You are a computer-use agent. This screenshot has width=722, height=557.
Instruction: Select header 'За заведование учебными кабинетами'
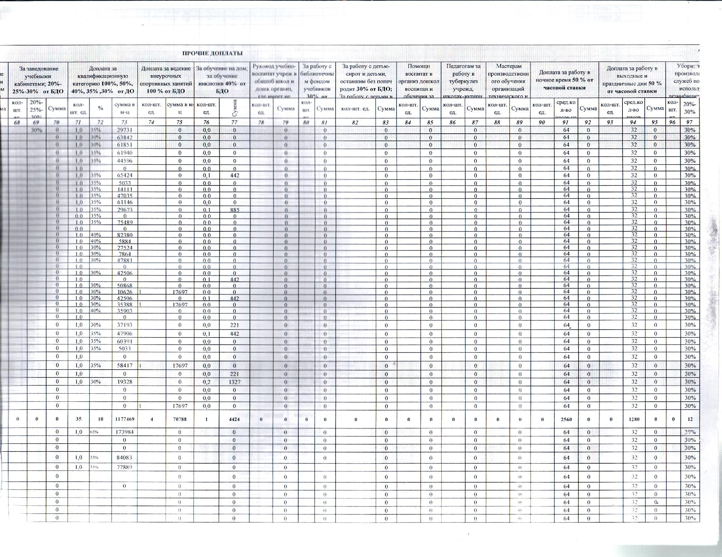(x=39, y=80)
